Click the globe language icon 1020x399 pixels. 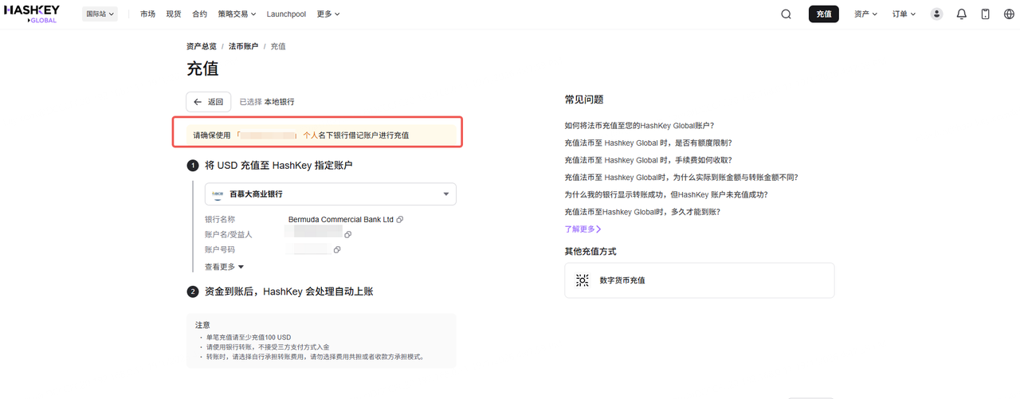coord(1008,14)
